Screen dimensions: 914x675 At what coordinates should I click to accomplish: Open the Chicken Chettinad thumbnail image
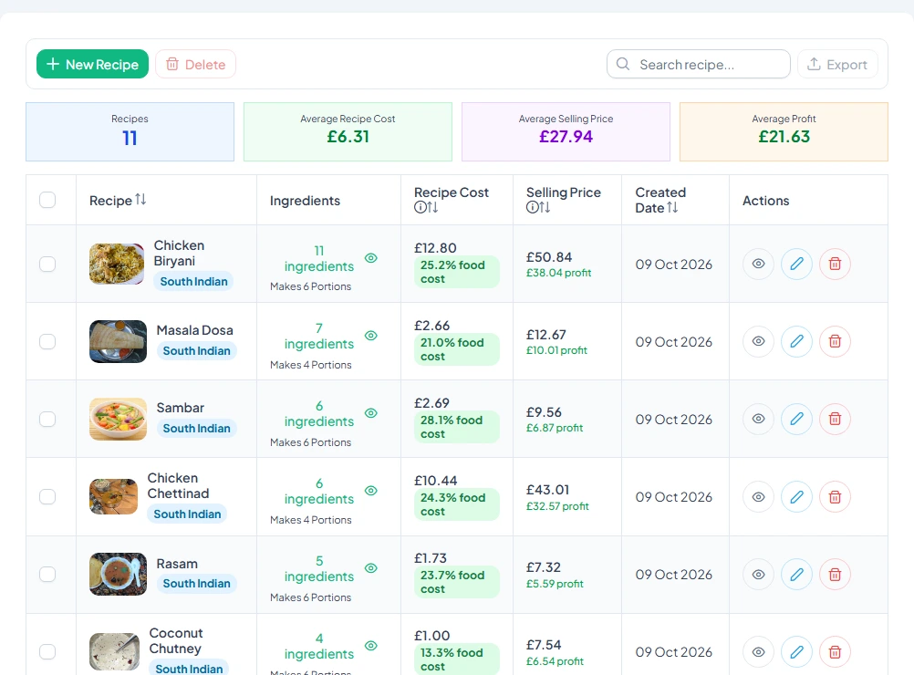click(114, 496)
